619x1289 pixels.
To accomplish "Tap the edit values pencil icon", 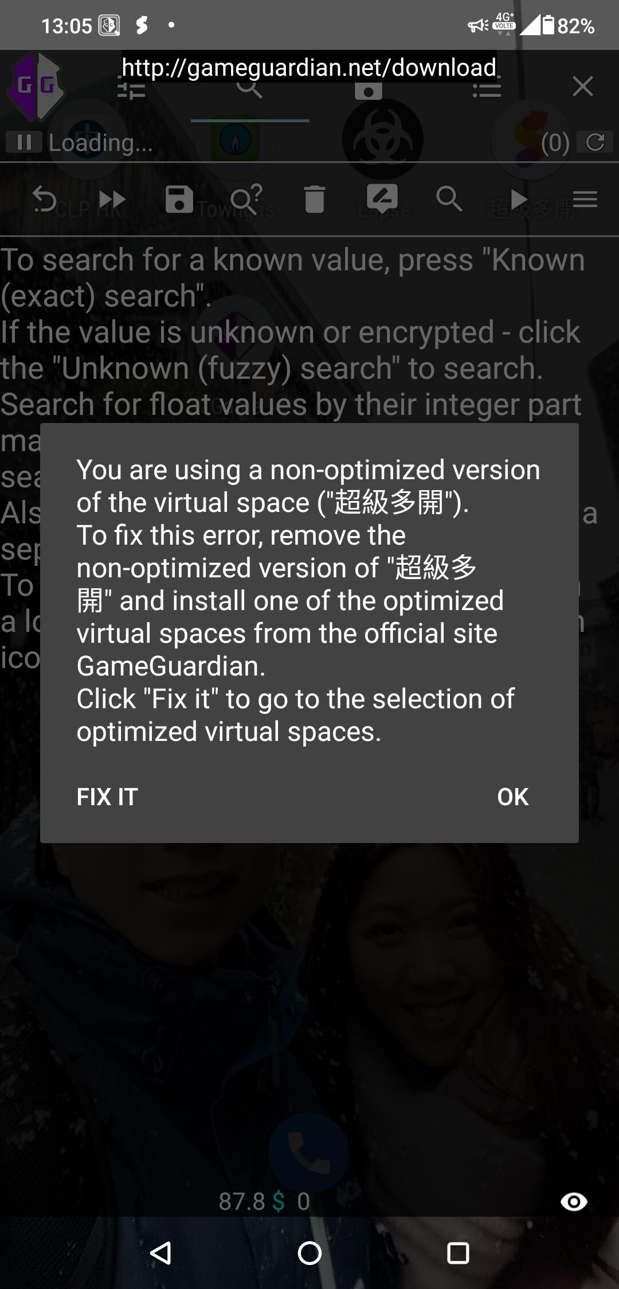I will 382,198.
